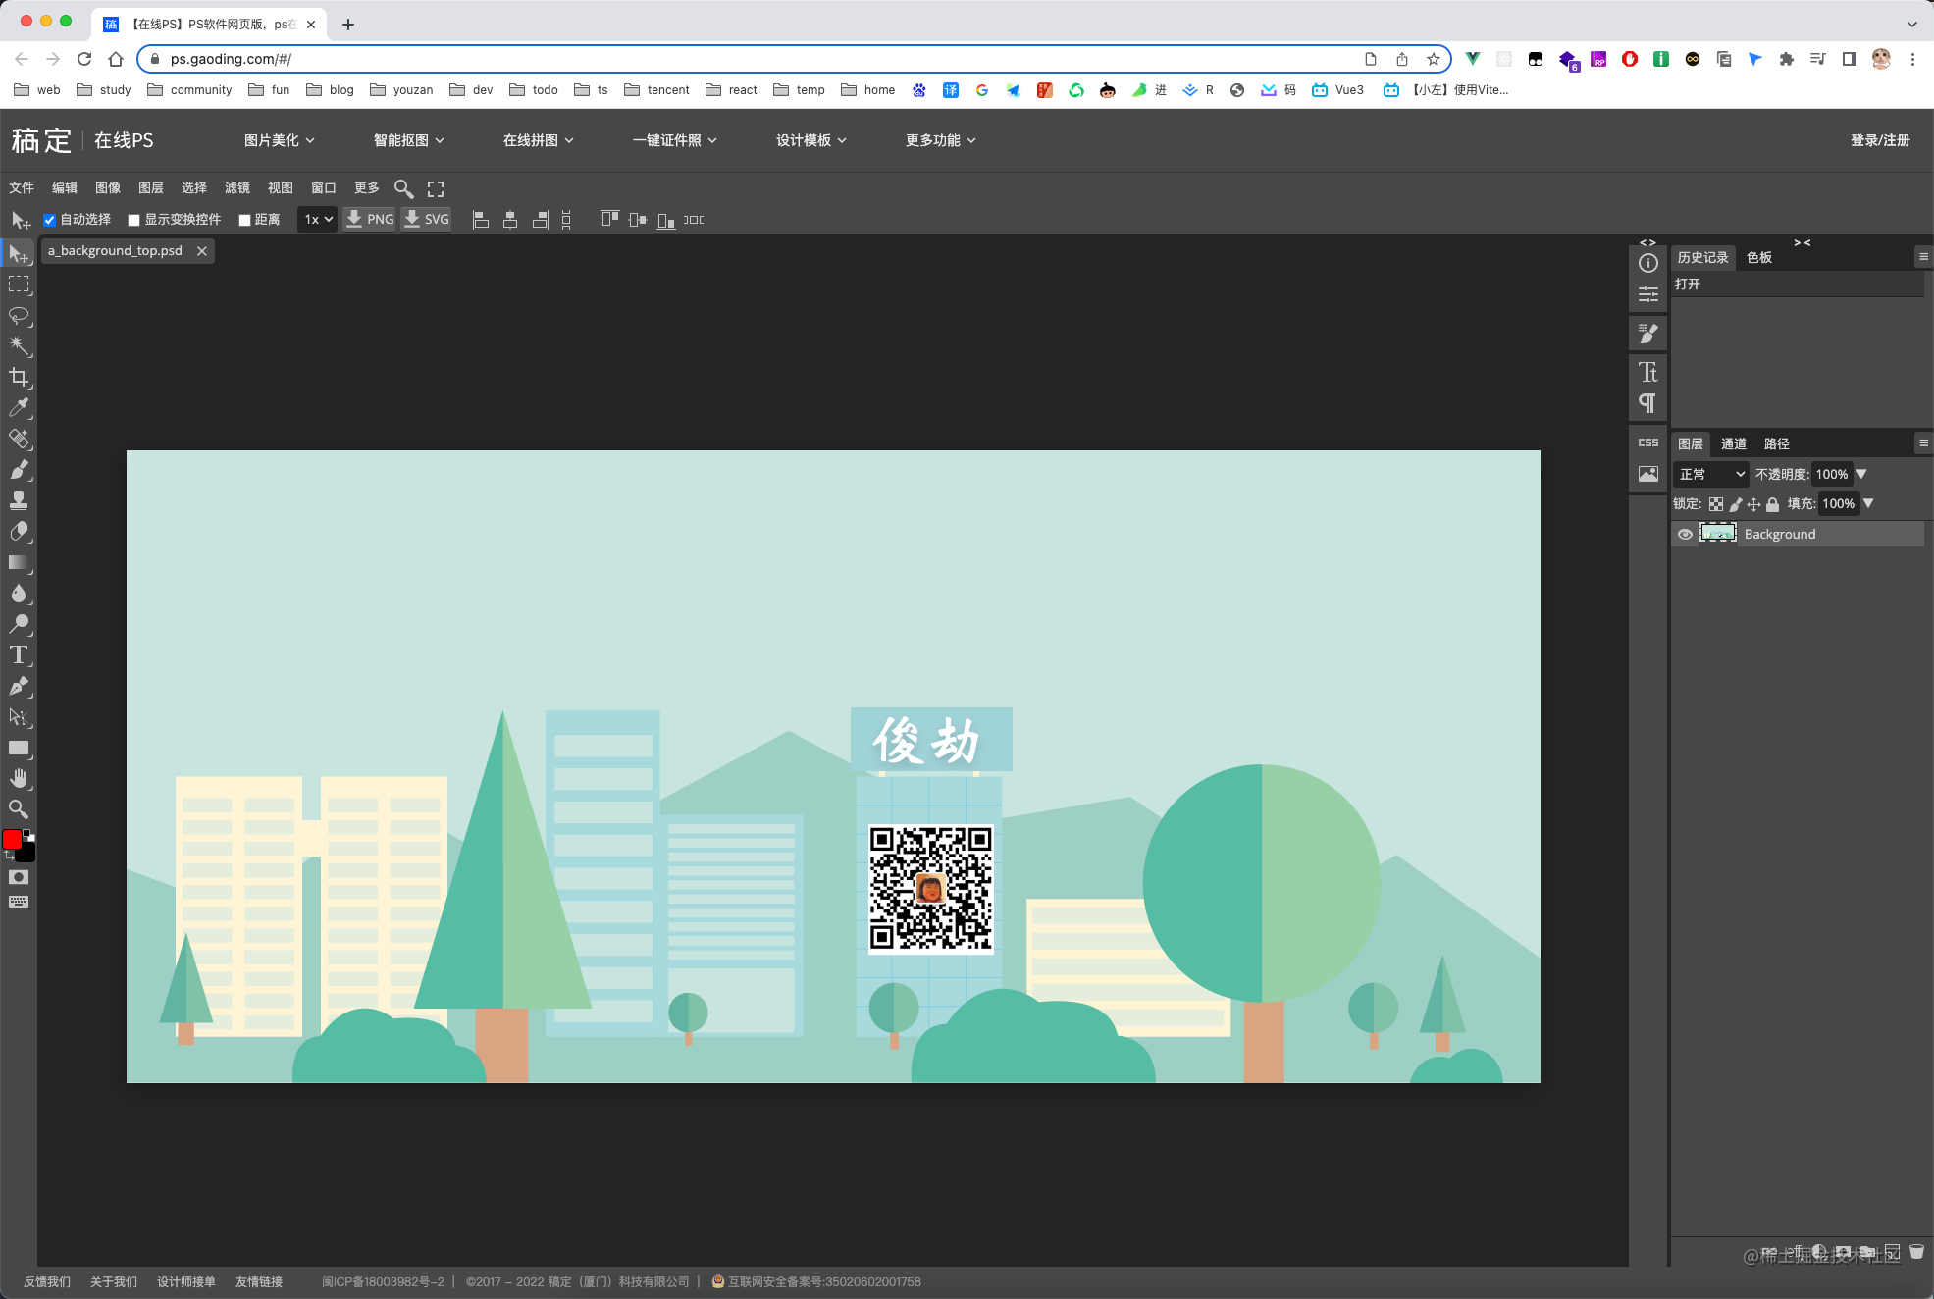The height and width of the screenshot is (1299, 1934).
Task: Click the 打开 history entry
Action: 1797,285
